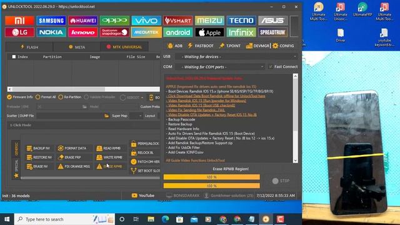Screen dimensions: 400x225
Task: Open DEVMGR device manager
Action: (x=257, y=46)
